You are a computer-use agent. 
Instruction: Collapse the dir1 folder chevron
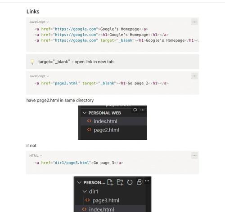point(85,191)
